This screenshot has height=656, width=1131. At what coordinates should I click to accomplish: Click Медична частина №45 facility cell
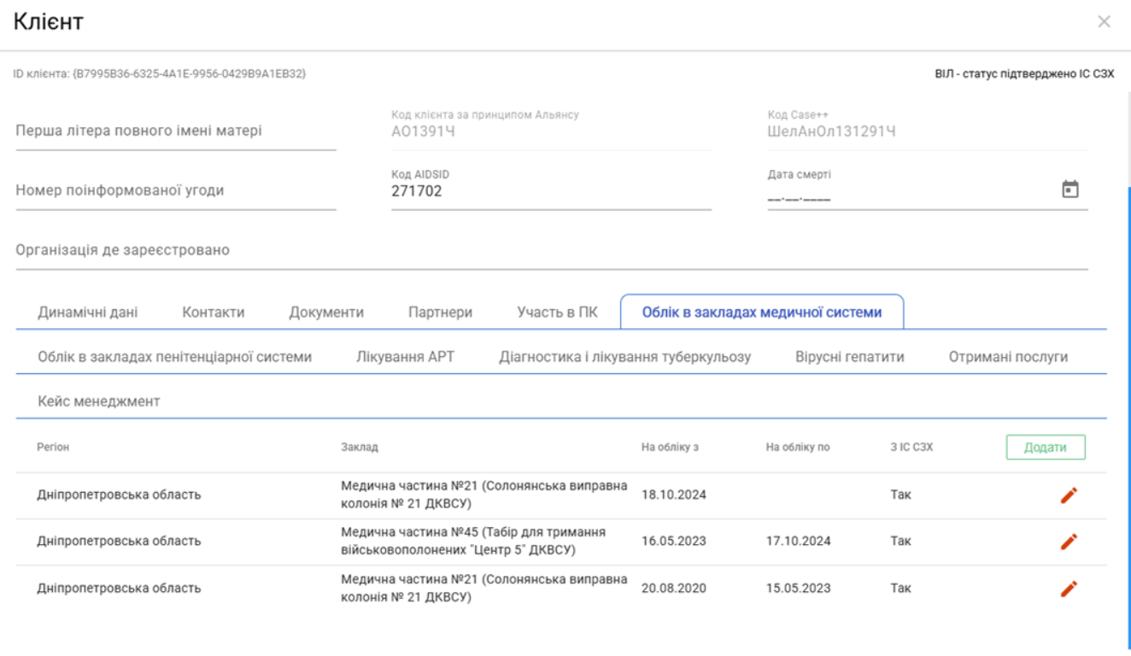(474, 541)
